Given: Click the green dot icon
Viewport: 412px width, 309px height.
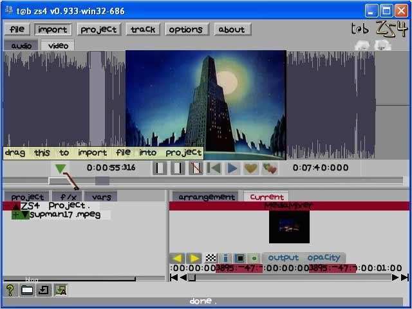Looking at the screenshot, I should (x=254, y=258).
